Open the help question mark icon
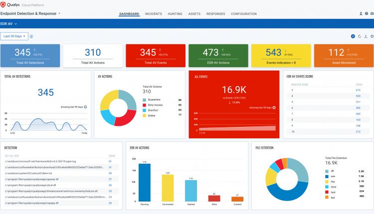This screenshot has width=374, height=214. tap(367, 13)
